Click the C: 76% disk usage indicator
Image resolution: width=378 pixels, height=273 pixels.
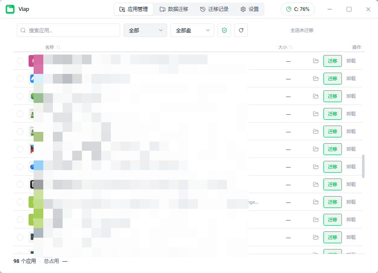[x=297, y=9]
